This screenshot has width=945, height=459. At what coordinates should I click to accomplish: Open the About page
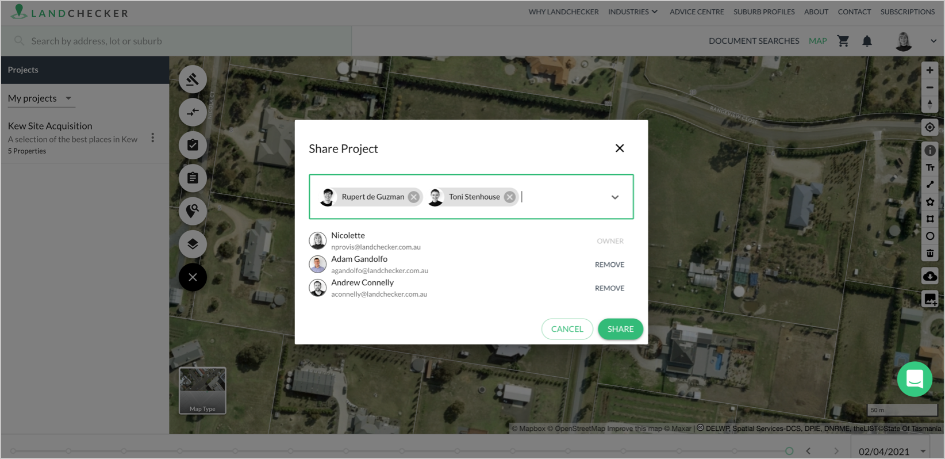[x=816, y=12]
